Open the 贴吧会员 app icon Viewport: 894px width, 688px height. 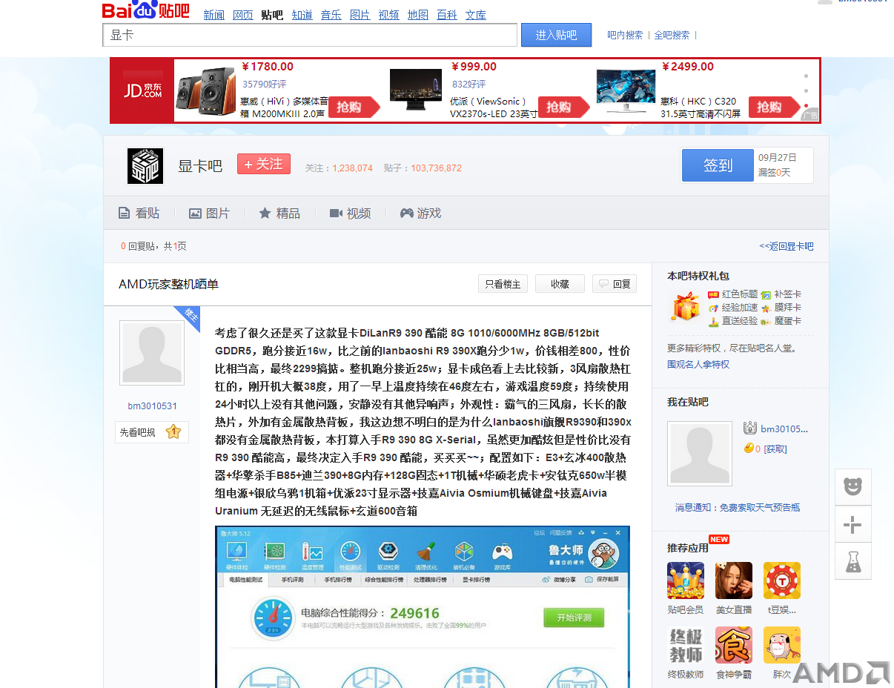click(x=686, y=580)
